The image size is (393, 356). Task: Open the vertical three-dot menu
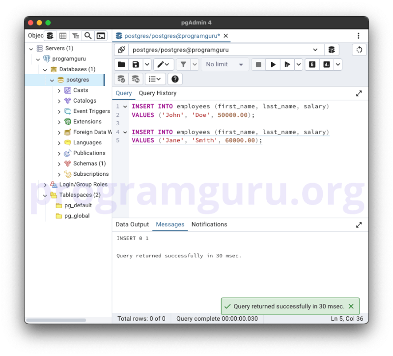click(x=359, y=36)
